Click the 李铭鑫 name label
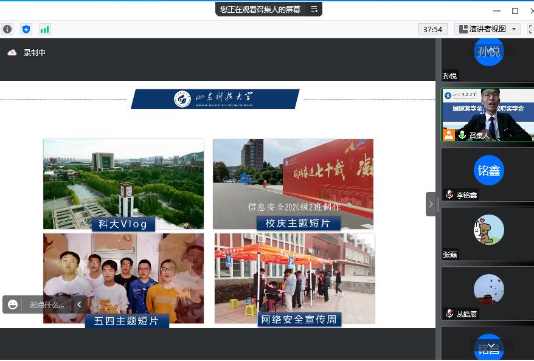 pyautogui.click(x=466, y=195)
